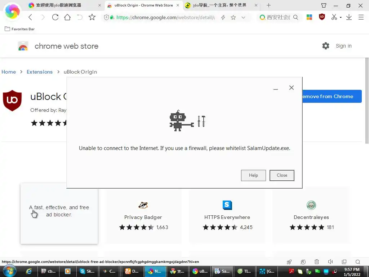Bookmark page with star inside address bar
Image resolution: width=369 pixels, height=277 pixels.
[x=233, y=17]
